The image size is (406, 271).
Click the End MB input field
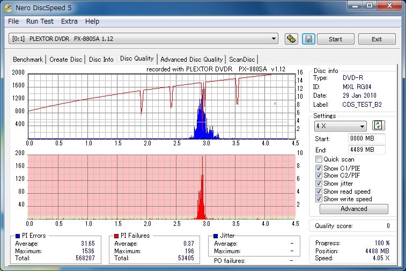[366, 150]
